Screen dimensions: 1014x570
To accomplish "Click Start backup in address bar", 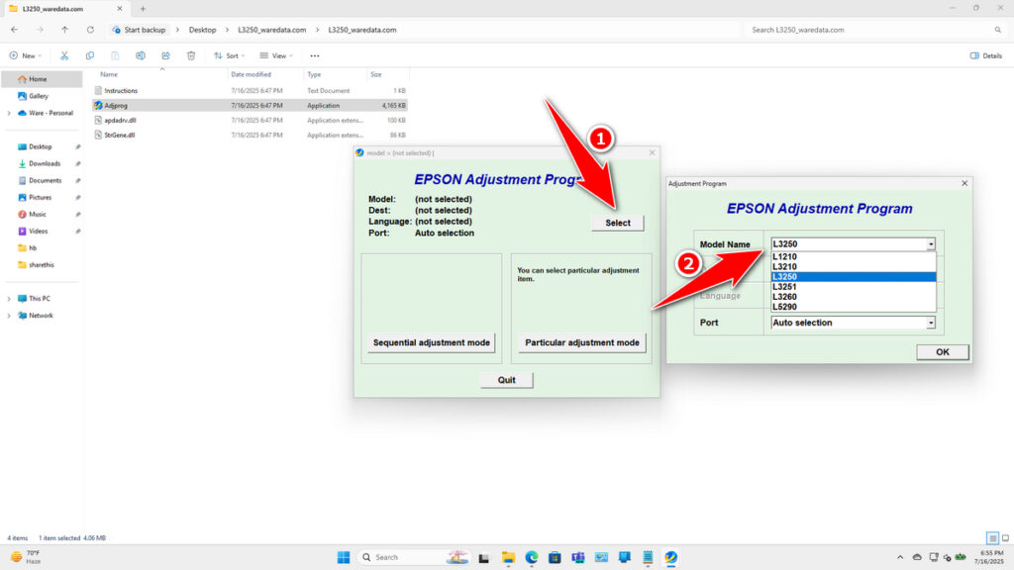I will [x=139, y=30].
